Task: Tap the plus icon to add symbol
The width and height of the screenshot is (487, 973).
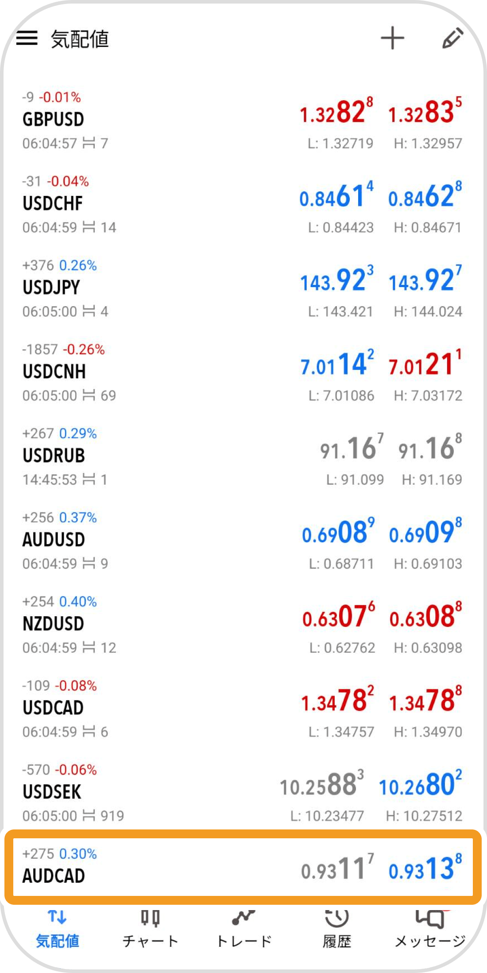Action: click(392, 38)
